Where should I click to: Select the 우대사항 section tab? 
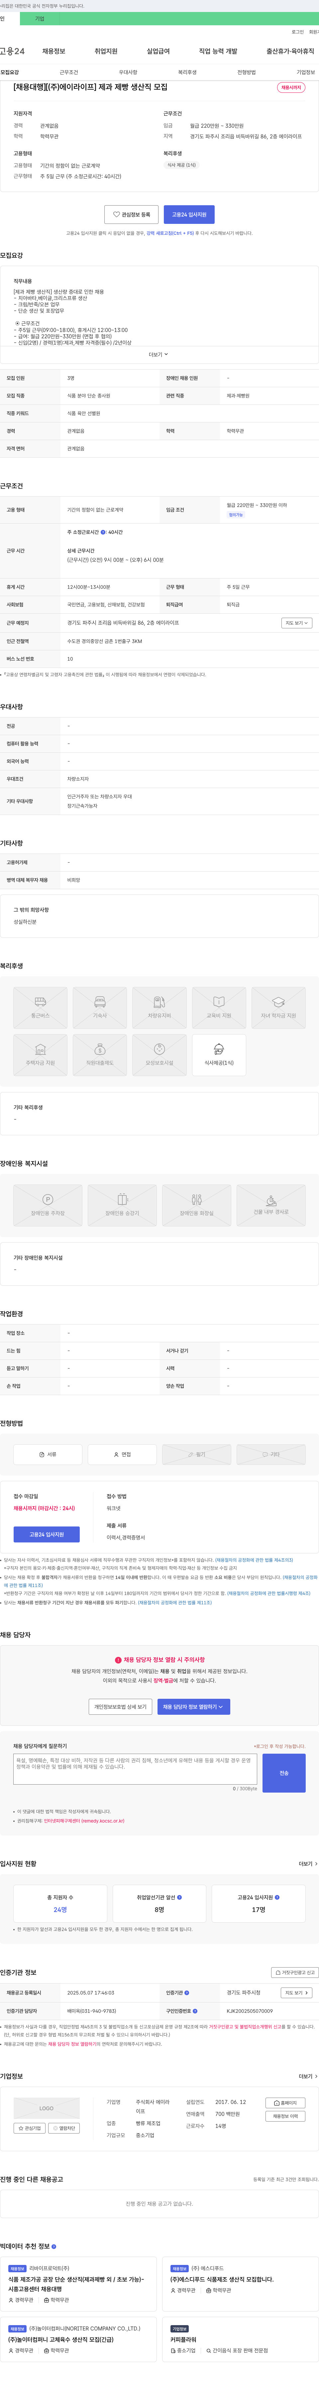(x=128, y=73)
